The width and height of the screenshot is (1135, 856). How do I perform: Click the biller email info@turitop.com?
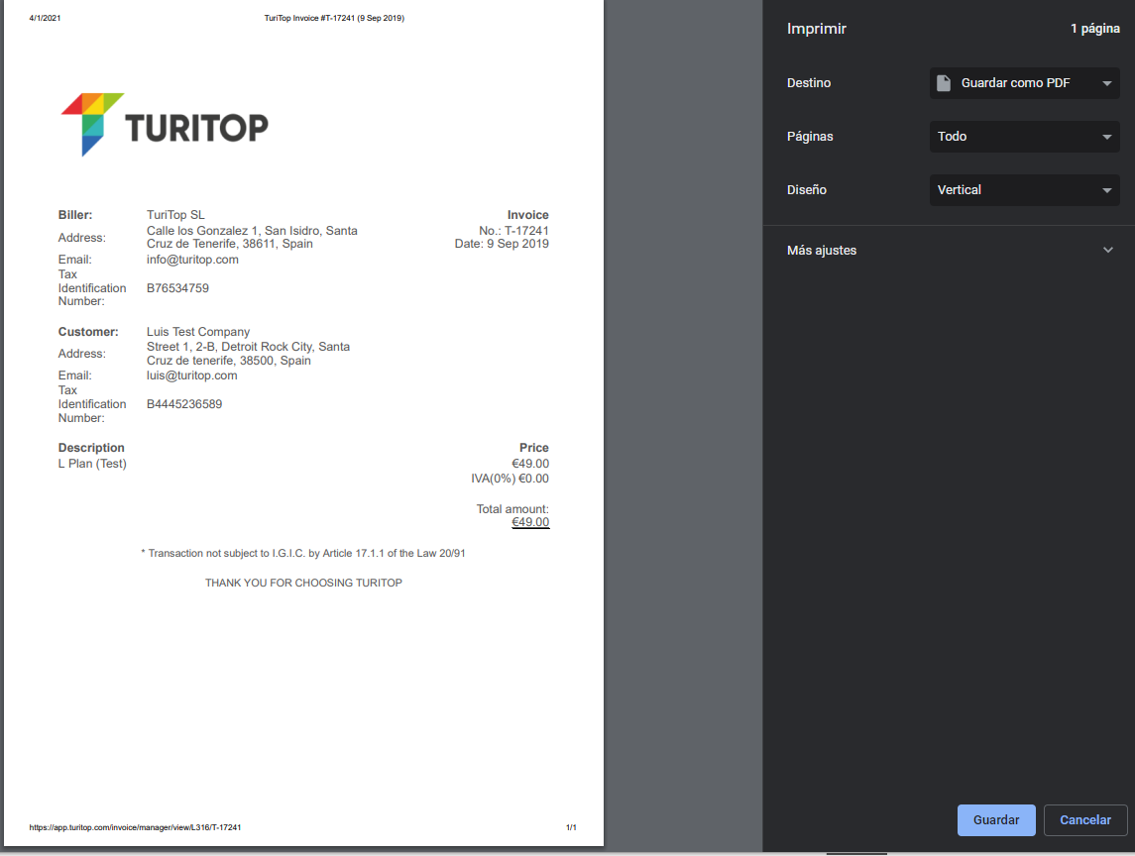[x=192, y=260]
